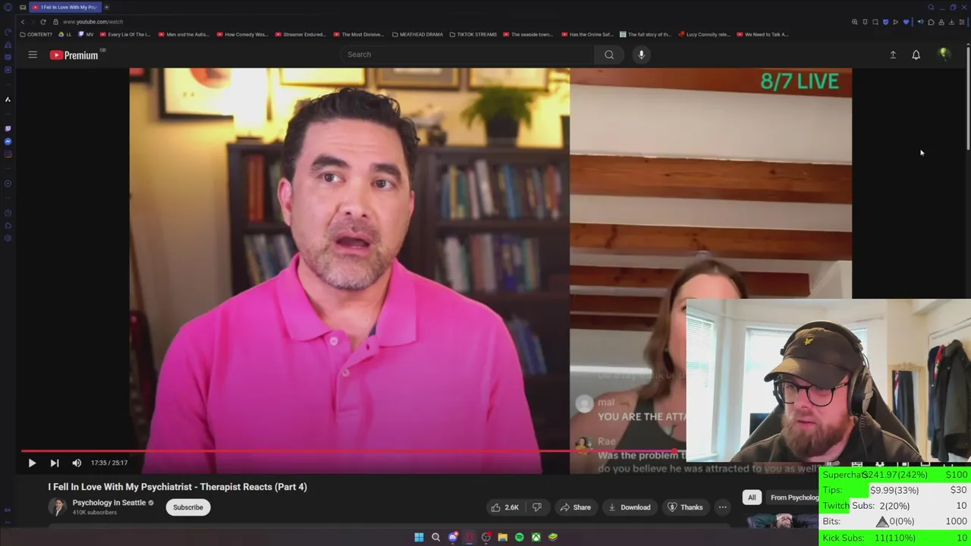Open We Need to Talk A bookmark
The width and height of the screenshot is (971, 546).
[762, 34]
